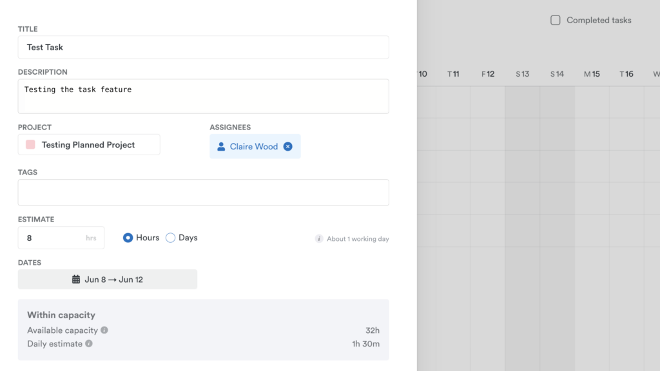Click the 'About 1 working day' text
Image resolution: width=660 pixels, height=371 pixels.
click(358, 239)
